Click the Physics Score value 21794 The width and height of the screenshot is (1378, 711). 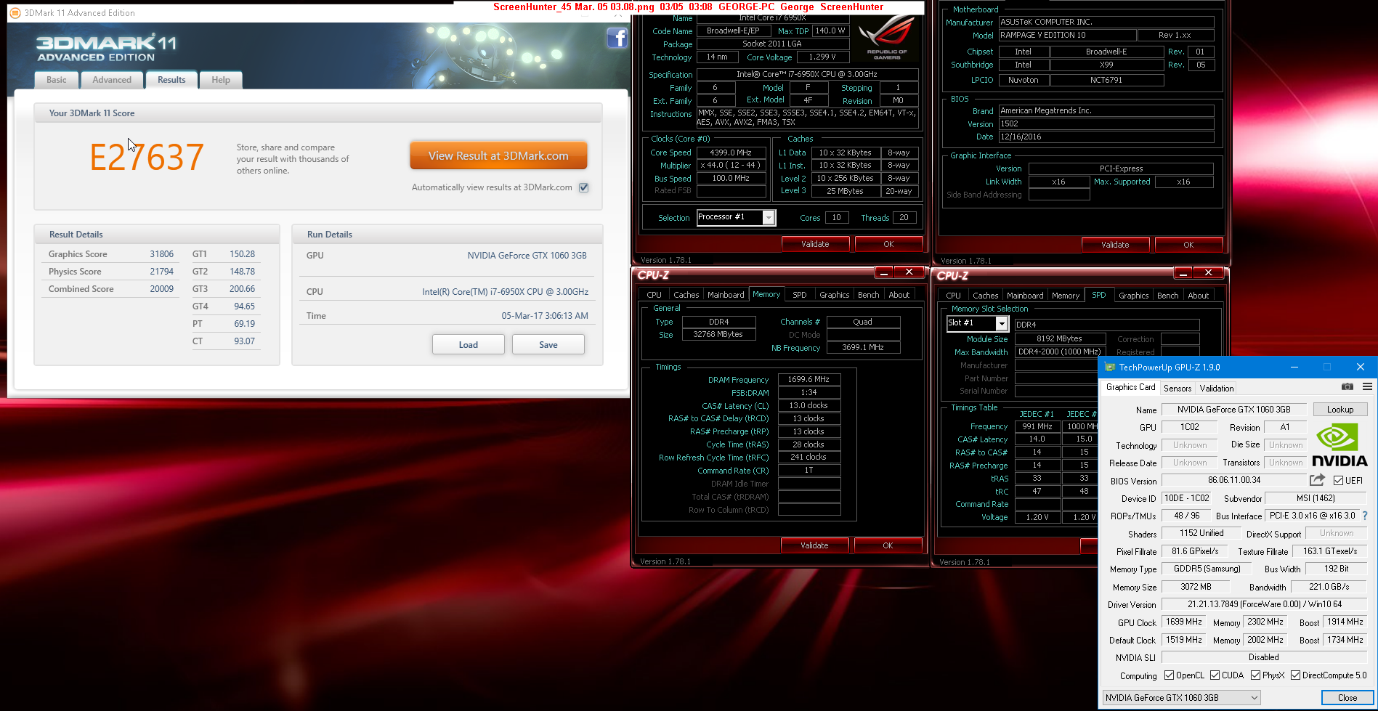161,272
